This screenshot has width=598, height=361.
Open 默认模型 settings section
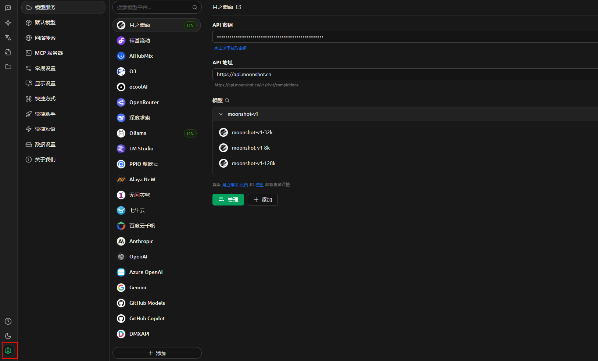[x=63, y=22]
